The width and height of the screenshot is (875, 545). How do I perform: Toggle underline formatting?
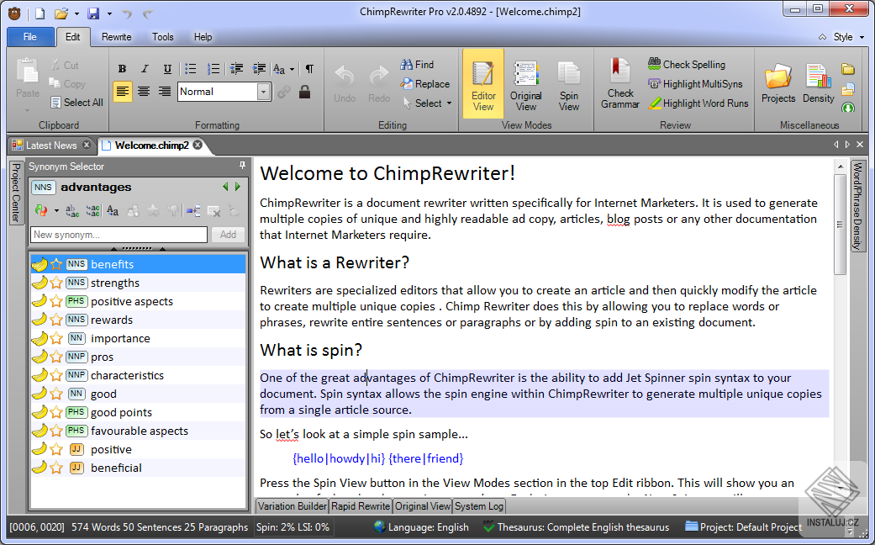coord(167,69)
